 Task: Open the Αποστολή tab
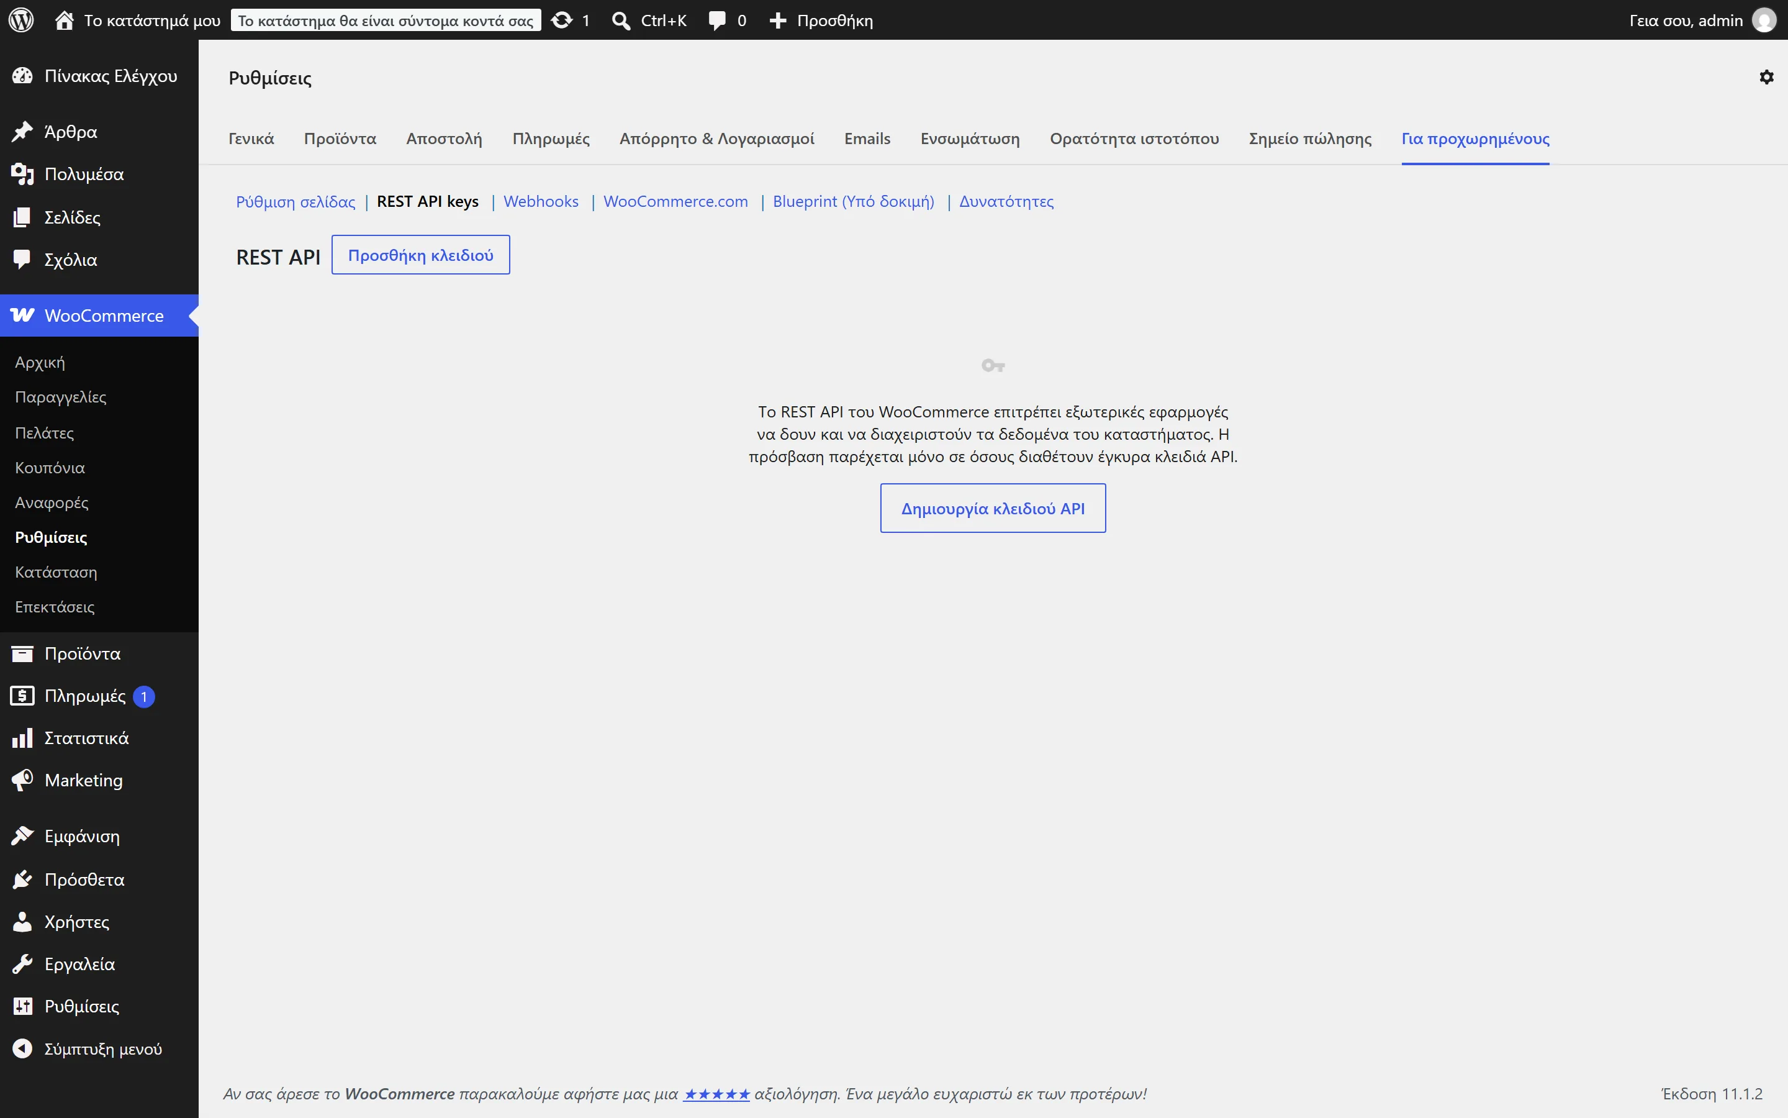click(444, 139)
